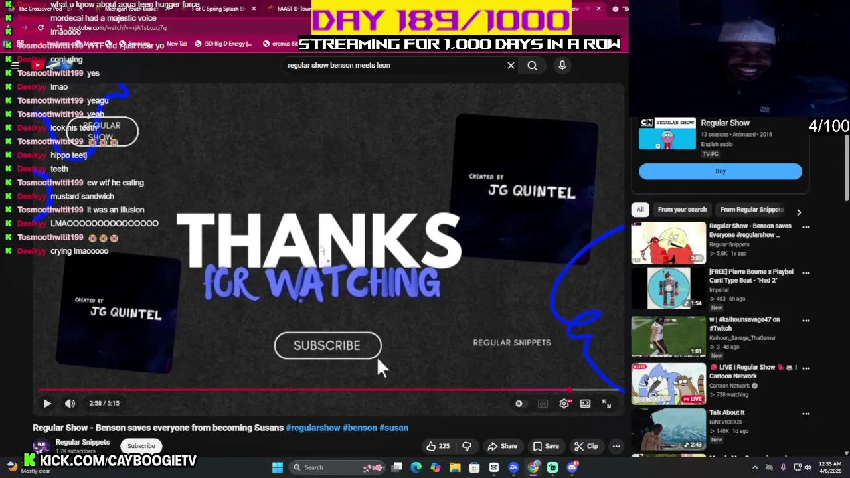Open the player settings gear

[564, 403]
